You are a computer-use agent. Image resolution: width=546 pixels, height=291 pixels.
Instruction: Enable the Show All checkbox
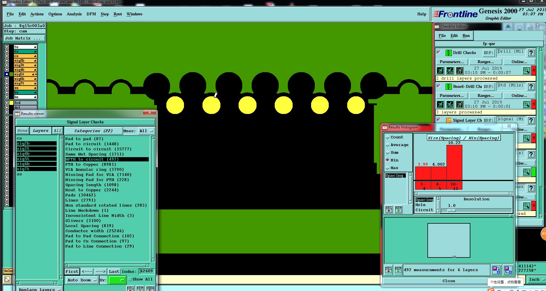coord(130,279)
